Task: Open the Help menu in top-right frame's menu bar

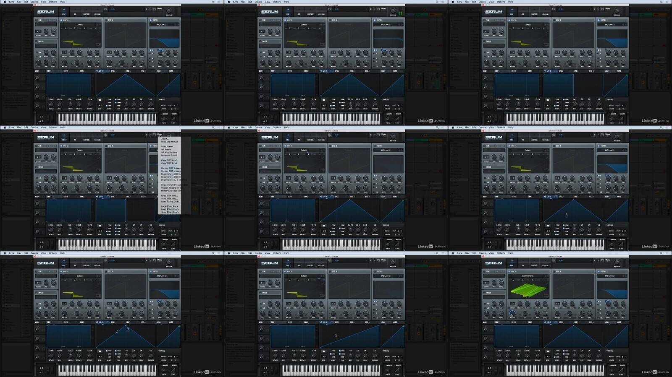Action: click(511, 2)
